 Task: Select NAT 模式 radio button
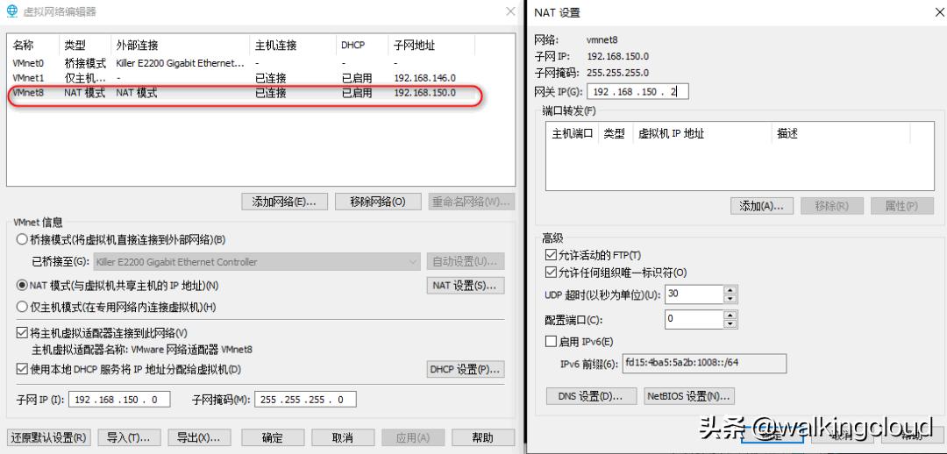click(23, 285)
